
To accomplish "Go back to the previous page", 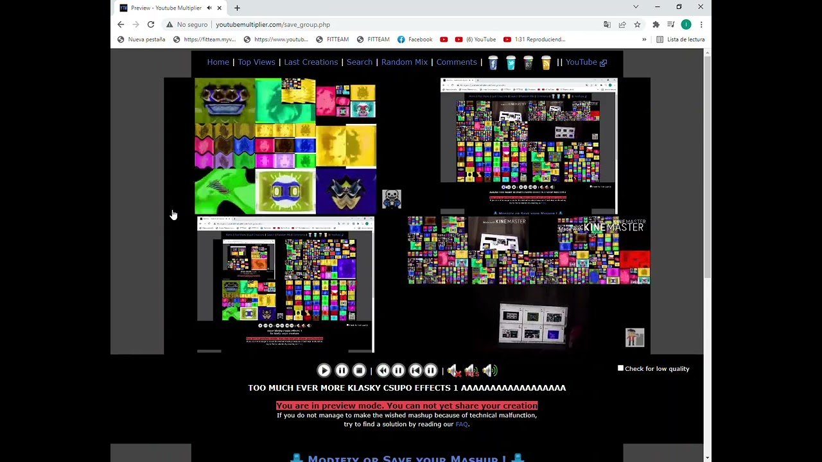I will (x=121, y=24).
